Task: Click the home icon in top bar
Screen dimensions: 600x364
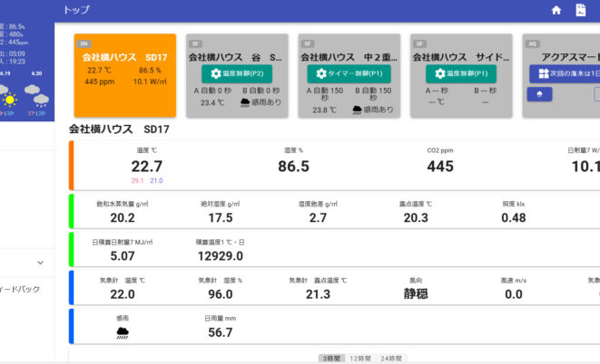Action: pos(556,10)
